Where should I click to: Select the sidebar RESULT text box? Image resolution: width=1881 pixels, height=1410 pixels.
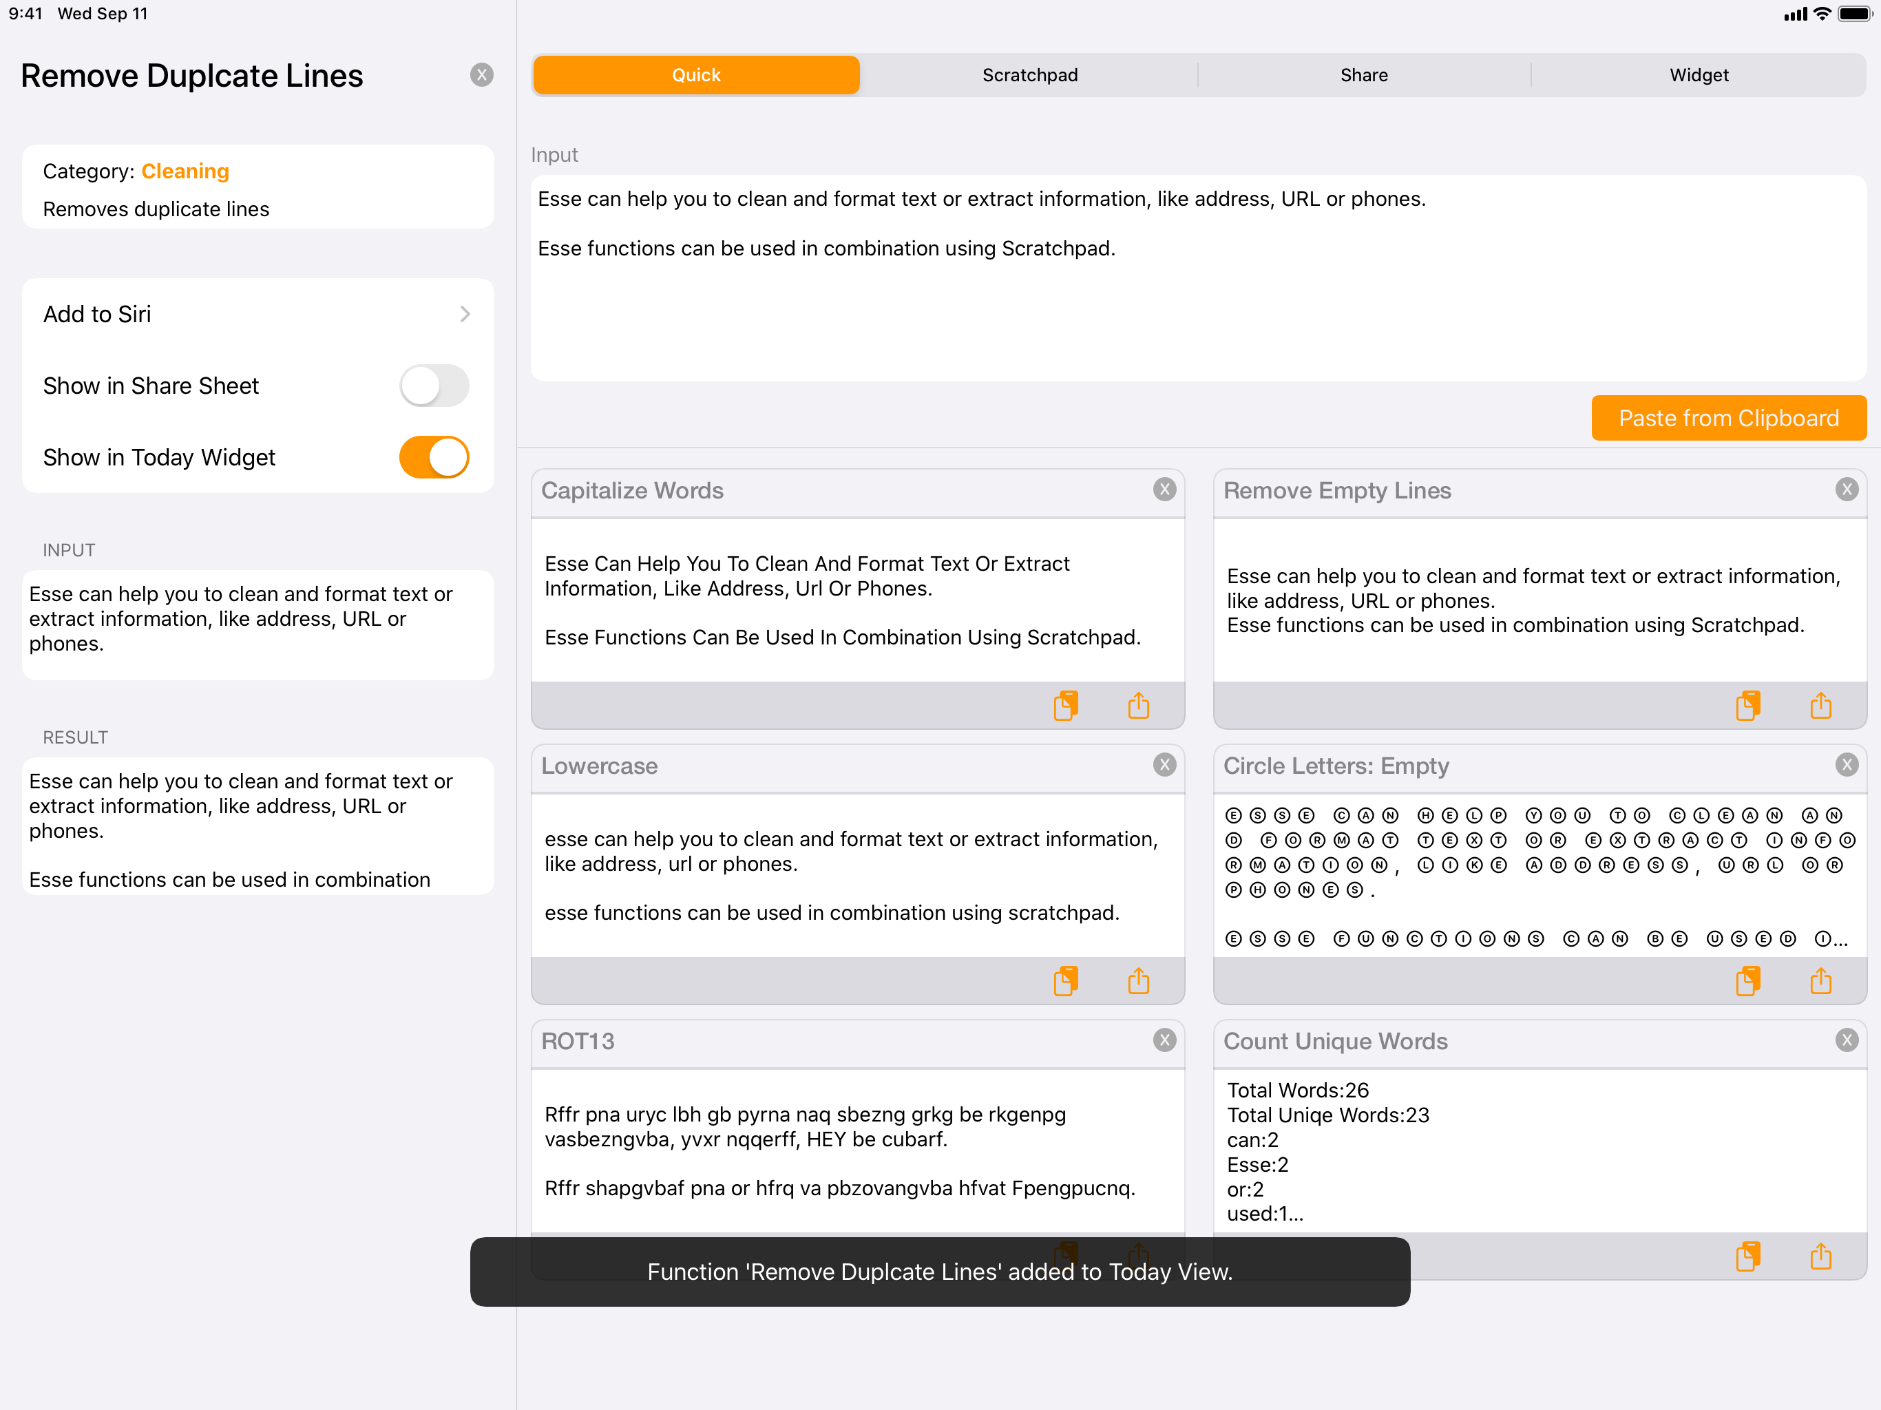point(258,825)
